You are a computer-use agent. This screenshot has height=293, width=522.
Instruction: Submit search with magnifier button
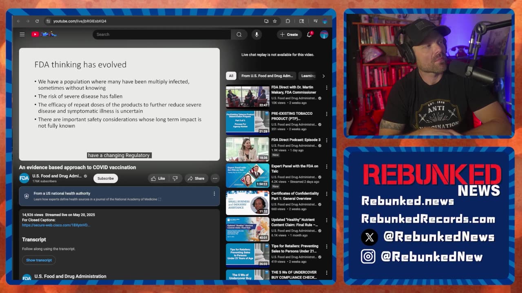tap(239, 35)
